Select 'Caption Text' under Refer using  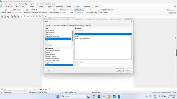point(59,63)
